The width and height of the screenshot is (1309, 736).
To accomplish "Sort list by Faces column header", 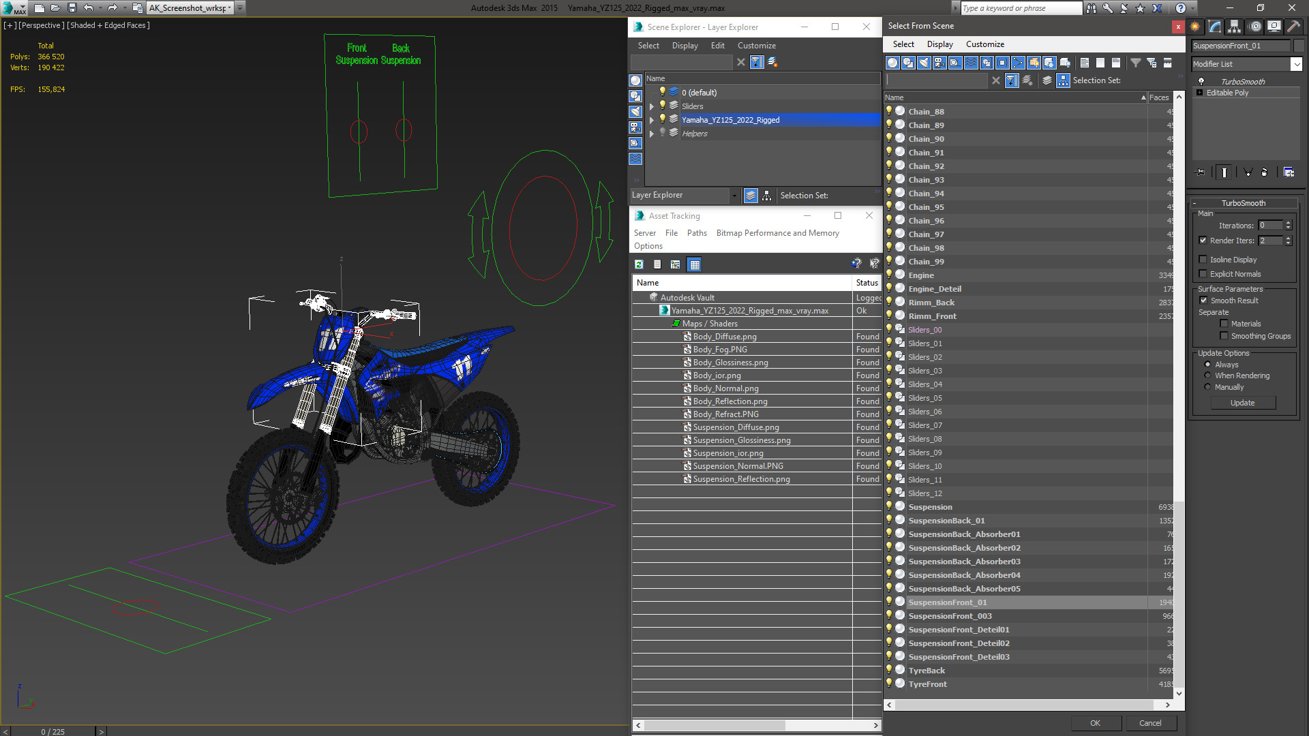I will tap(1160, 97).
